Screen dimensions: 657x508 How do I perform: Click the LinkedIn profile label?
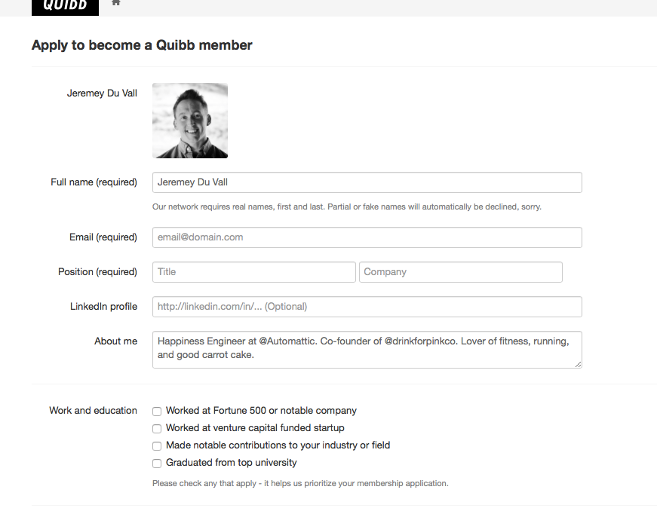click(x=103, y=307)
